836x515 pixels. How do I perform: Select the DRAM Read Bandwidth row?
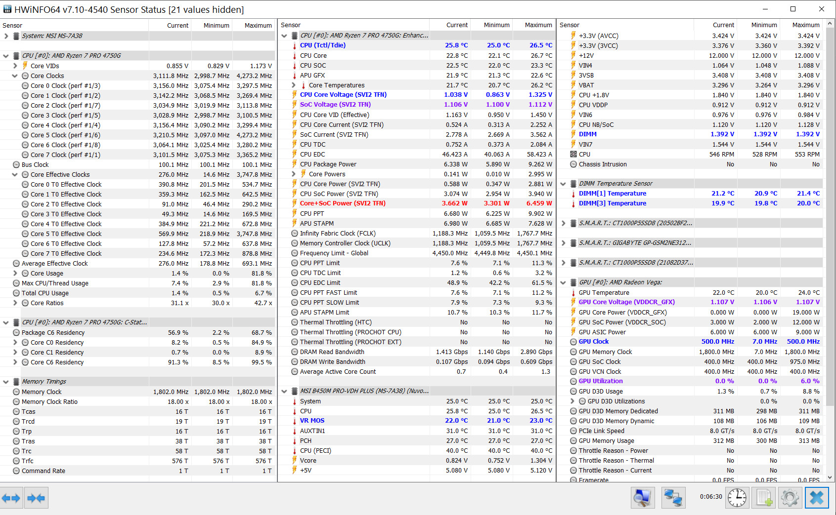416,352
